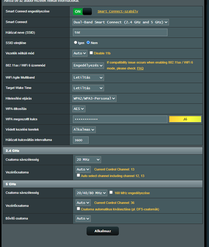The width and height of the screenshot is (209, 247).
Task: Click the Bővítő csatorna label
Action: click(x=17, y=219)
